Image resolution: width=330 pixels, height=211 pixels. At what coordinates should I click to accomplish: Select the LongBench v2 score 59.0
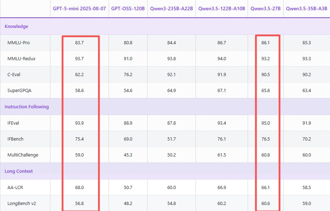click(307, 204)
